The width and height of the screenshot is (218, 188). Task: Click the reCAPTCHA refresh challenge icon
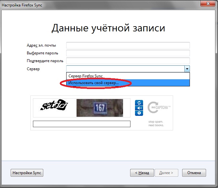coord(139,103)
